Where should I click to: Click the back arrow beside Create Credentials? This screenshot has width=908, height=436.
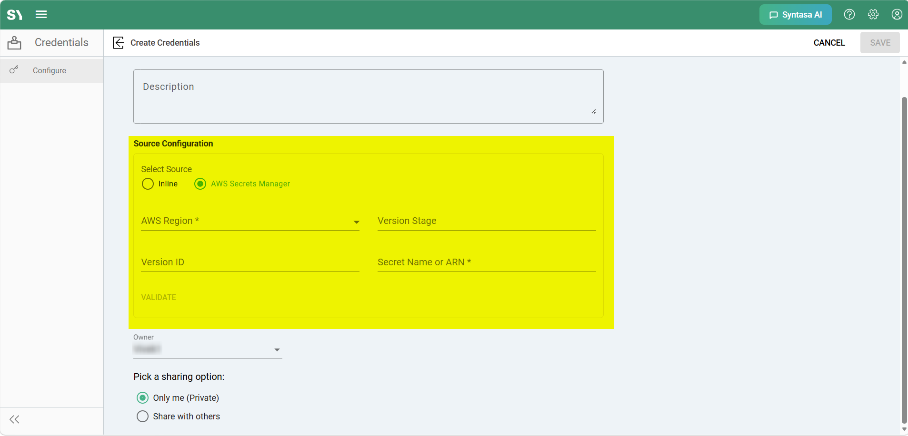119,43
